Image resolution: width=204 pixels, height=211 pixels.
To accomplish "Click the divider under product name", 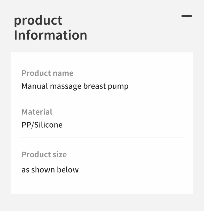I will [102, 96].
